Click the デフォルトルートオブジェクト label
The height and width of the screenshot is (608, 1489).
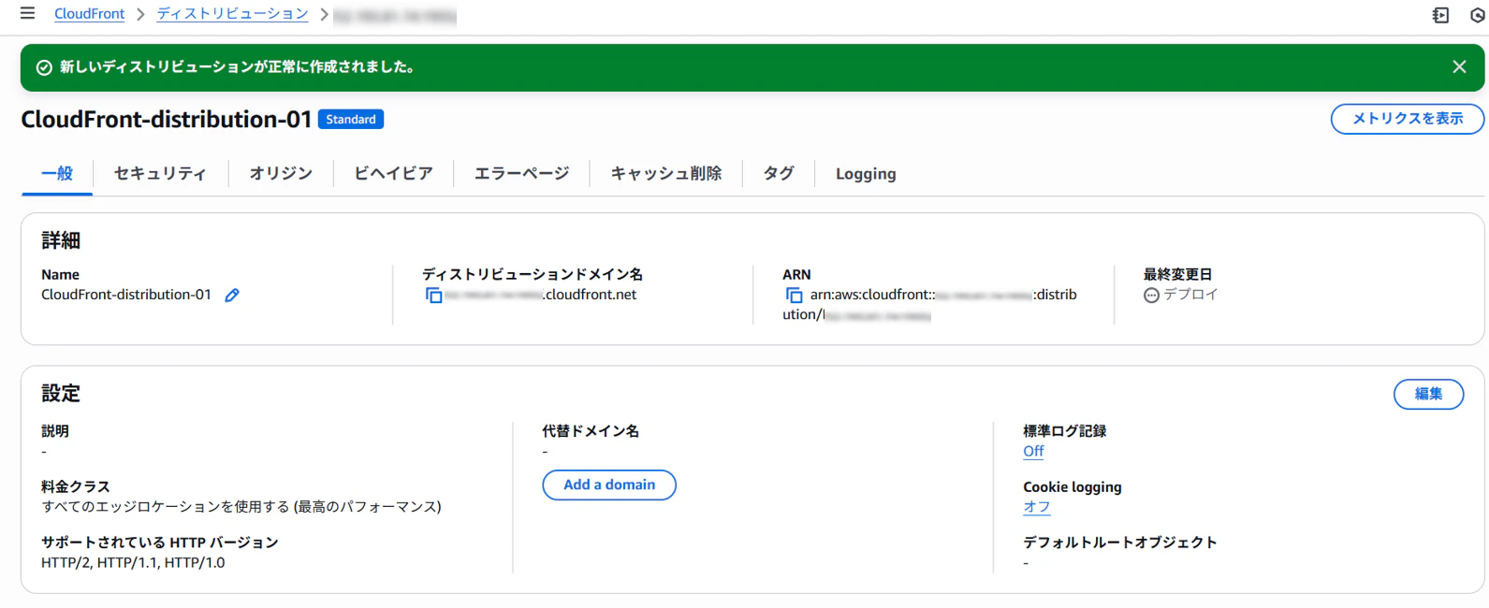point(1120,543)
